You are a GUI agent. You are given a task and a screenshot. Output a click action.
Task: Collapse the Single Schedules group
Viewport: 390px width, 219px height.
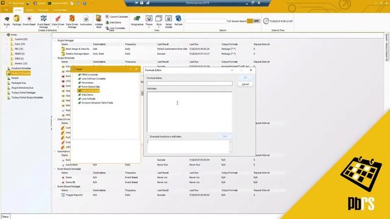pyautogui.click(x=55, y=58)
